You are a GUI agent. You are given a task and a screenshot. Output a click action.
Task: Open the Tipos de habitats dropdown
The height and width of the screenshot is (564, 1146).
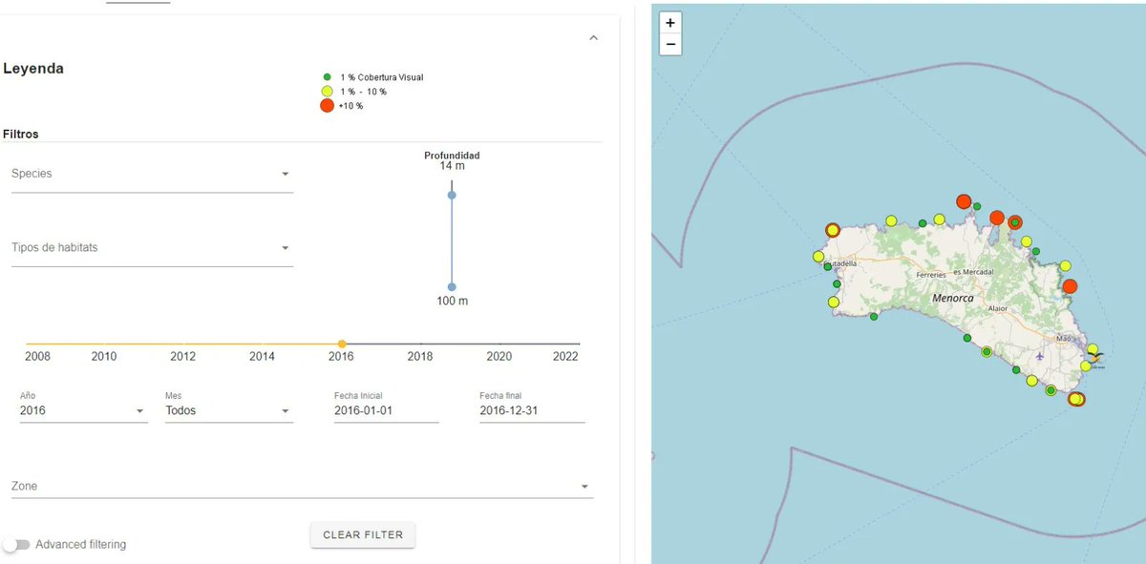point(152,248)
